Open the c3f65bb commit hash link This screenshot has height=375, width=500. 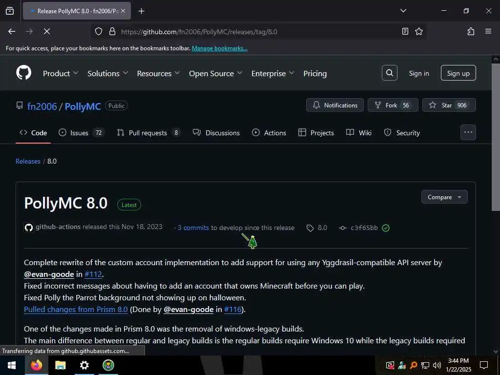coord(364,228)
